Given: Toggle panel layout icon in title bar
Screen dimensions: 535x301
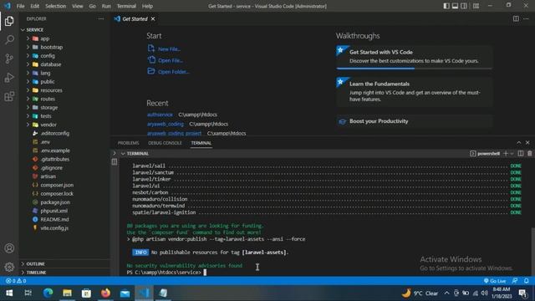Looking at the screenshot, I should pos(455,6).
